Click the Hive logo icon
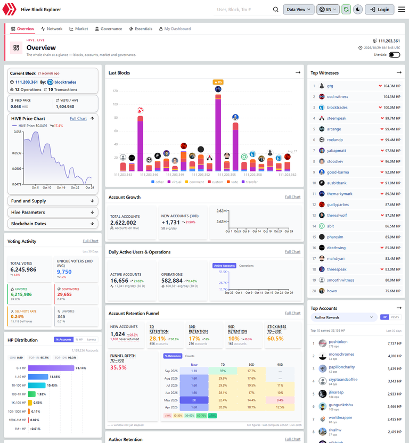409x443 pixels. click(10, 10)
